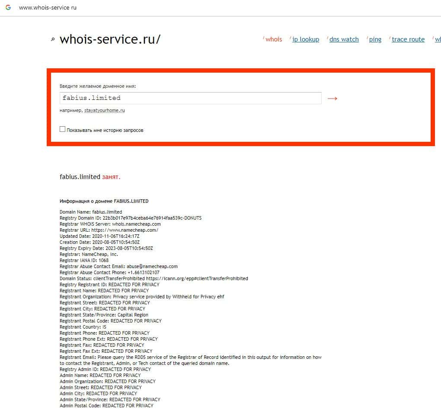
Task: Enable the request history checkbox
Action: click(x=62, y=129)
